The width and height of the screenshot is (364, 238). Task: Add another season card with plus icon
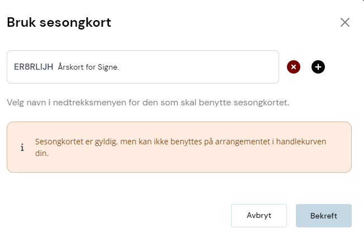point(318,67)
